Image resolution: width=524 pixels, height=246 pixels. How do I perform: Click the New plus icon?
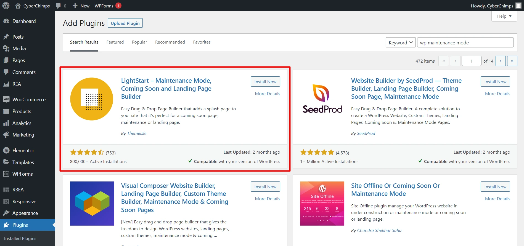(75, 6)
